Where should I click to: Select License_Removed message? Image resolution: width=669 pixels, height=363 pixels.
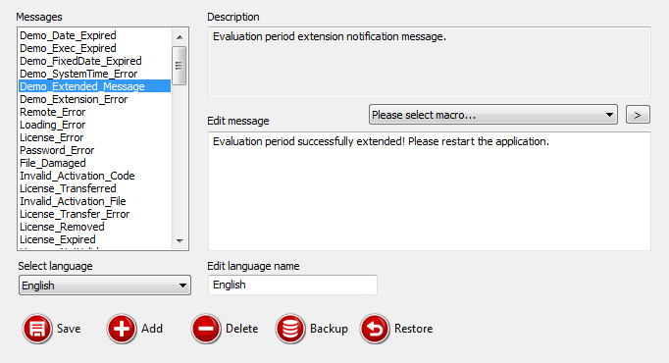coord(94,227)
